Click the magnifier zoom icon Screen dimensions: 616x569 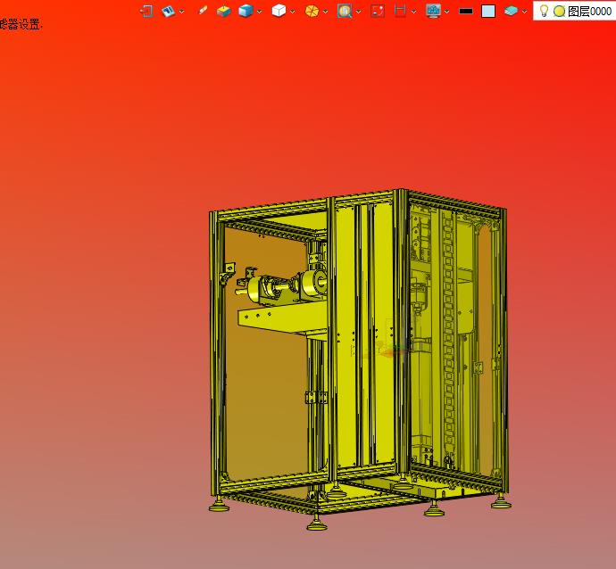point(345,11)
